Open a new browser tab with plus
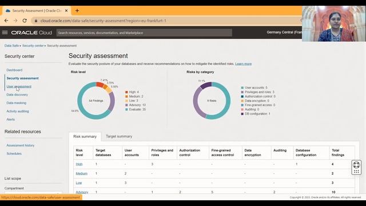Screen dimensions: 366x206 (77, 10)
